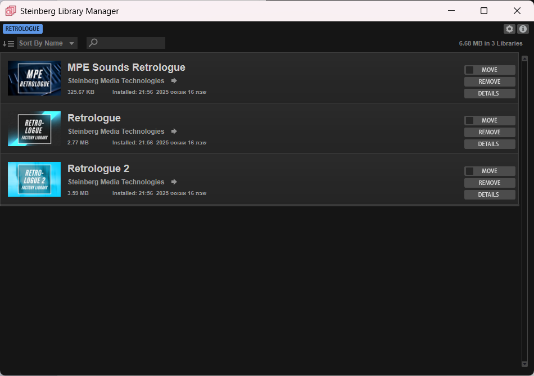The width and height of the screenshot is (534, 376).
Task: Remove the MPE Sounds Retrologue library
Action: click(x=490, y=81)
